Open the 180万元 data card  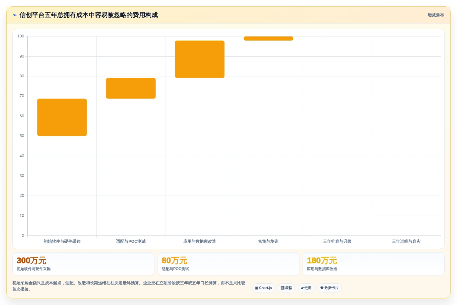pyautogui.click(x=374, y=264)
